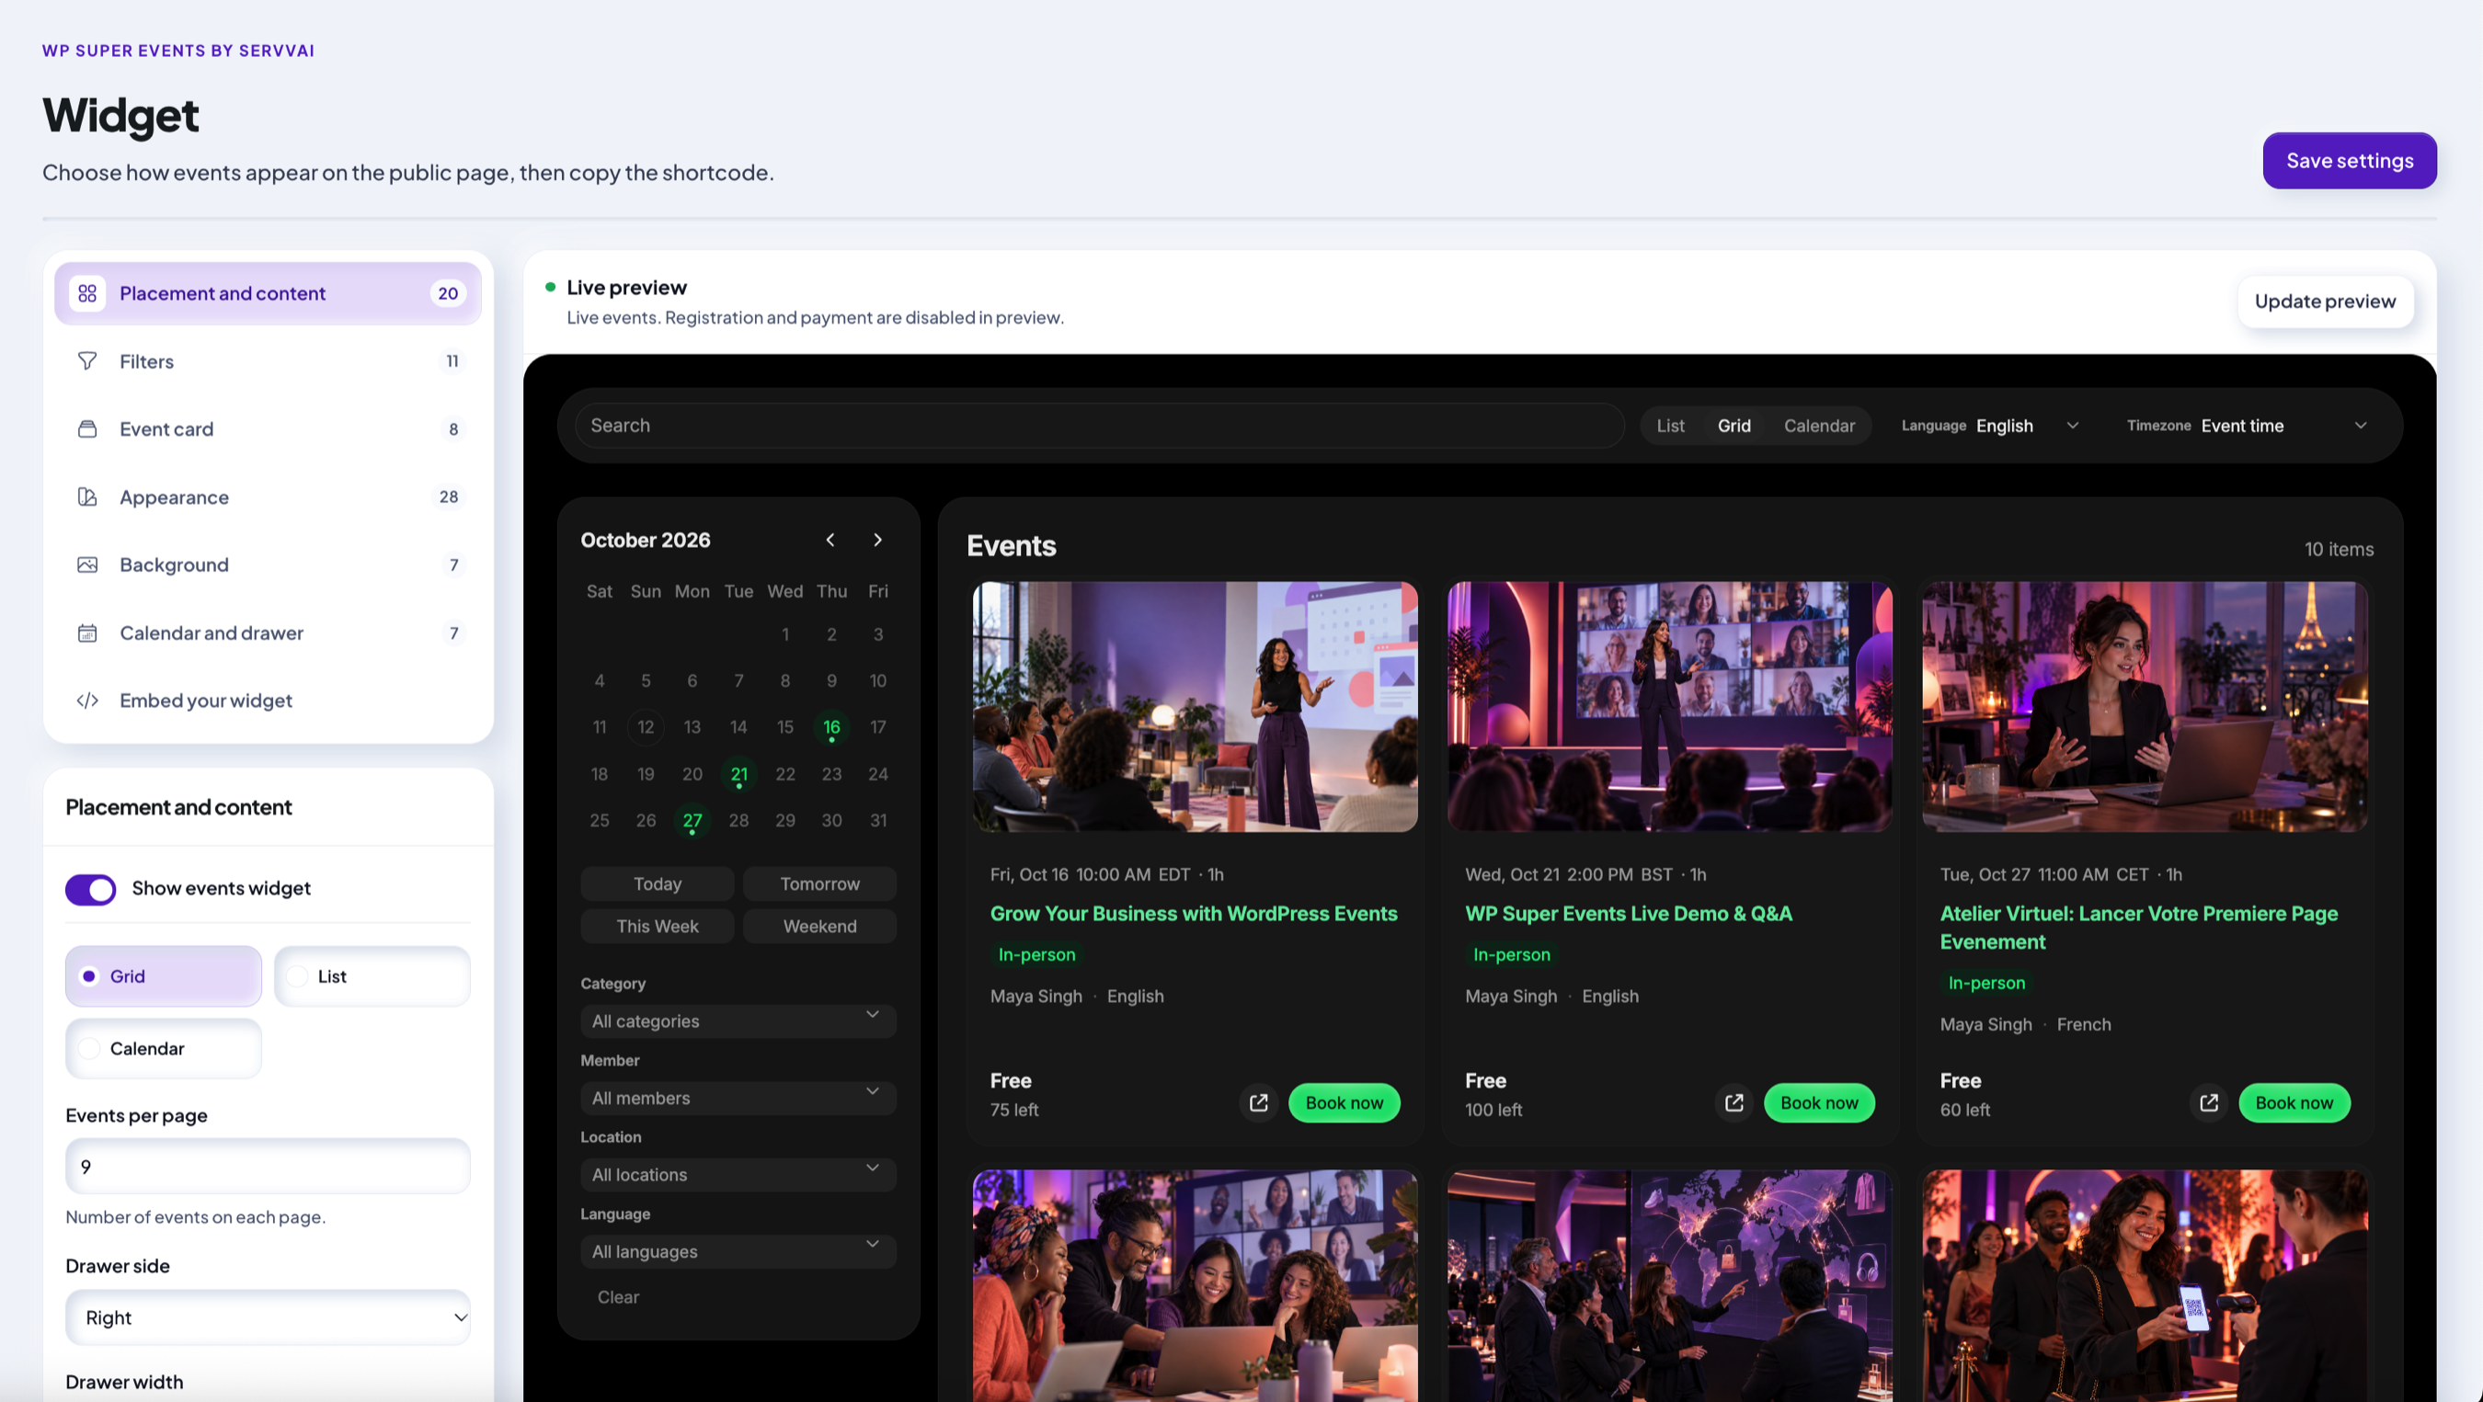Viewport: 2483px width, 1402px height.
Task: Click Book now for WP Super Events Live Demo
Action: pyautogui.click(x=1819, y=1102)
